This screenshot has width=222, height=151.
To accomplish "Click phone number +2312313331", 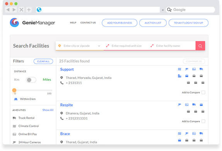I will pos(77,118).
